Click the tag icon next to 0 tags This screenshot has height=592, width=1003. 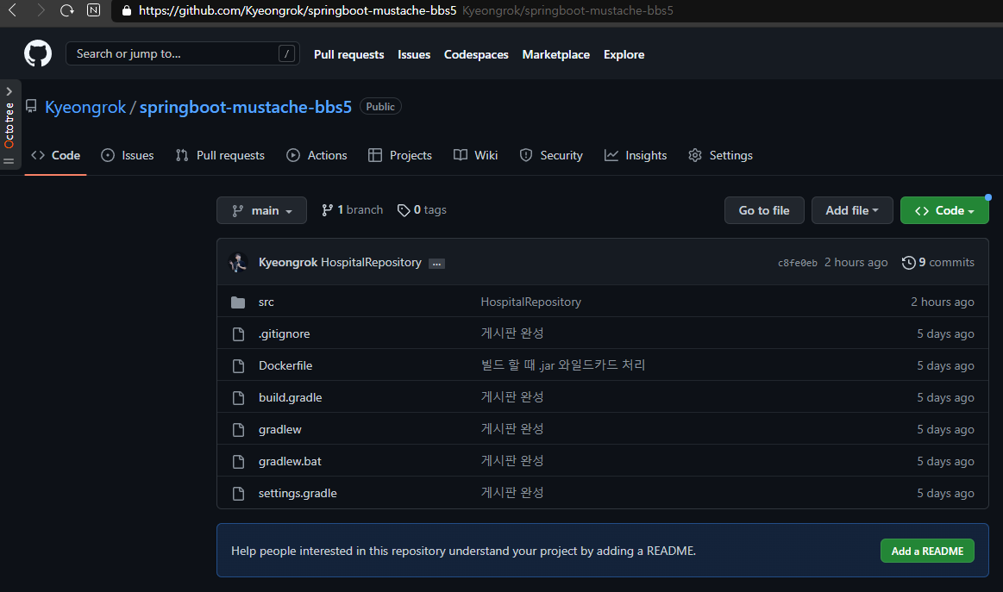[x=403, y=210]
